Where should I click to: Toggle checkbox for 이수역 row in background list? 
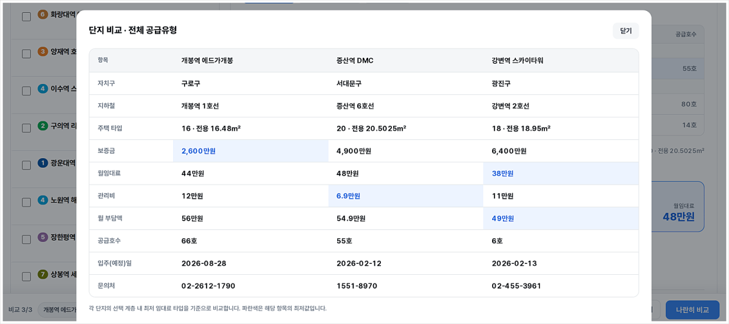coord(26,91)
